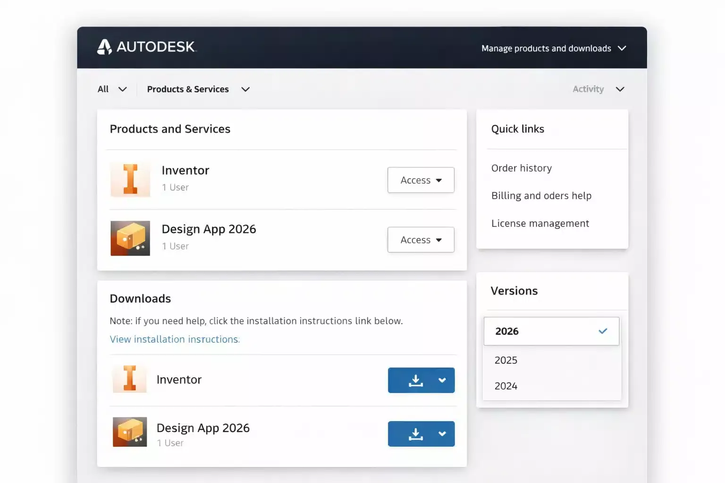Click the Autodesk logo
This screenshot has height=483, width=725.
pos(146,47)
